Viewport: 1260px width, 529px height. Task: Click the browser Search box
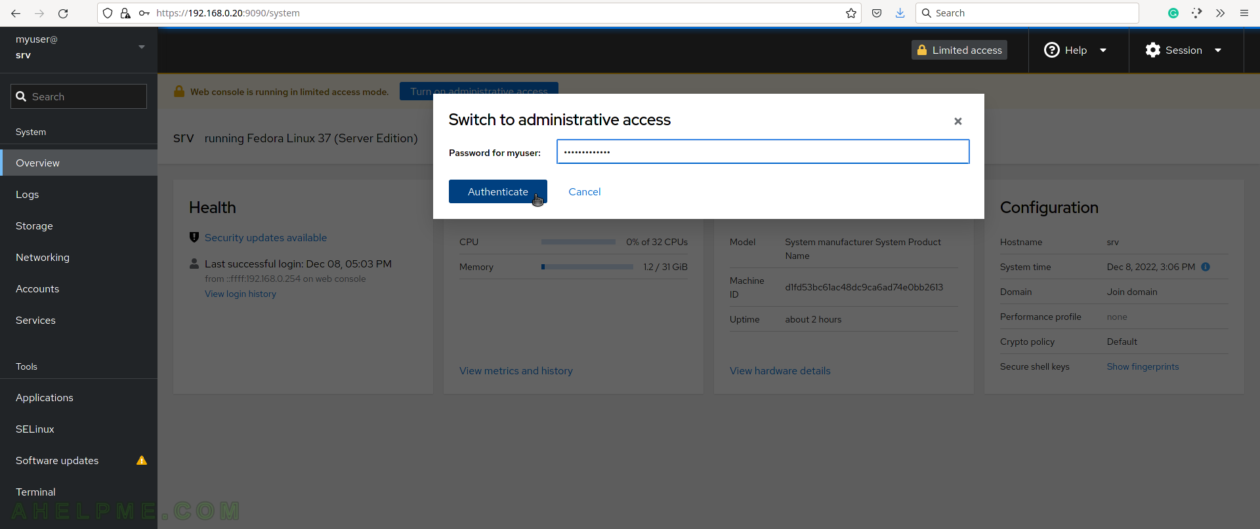[1027, 13]
